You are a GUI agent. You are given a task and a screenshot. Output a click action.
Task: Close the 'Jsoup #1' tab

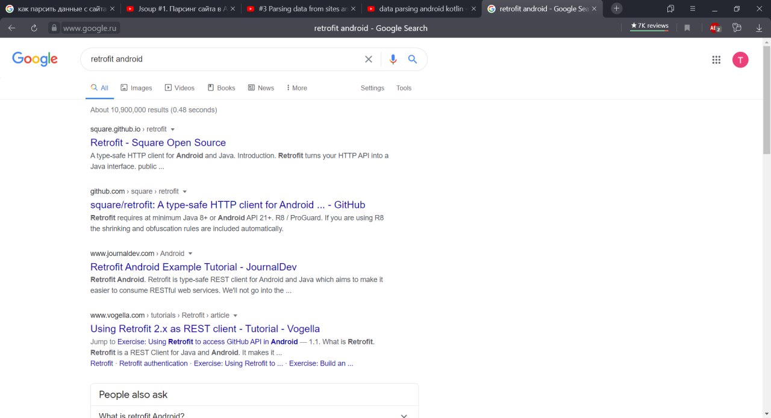pyautogui.click(x=233, y=8)
